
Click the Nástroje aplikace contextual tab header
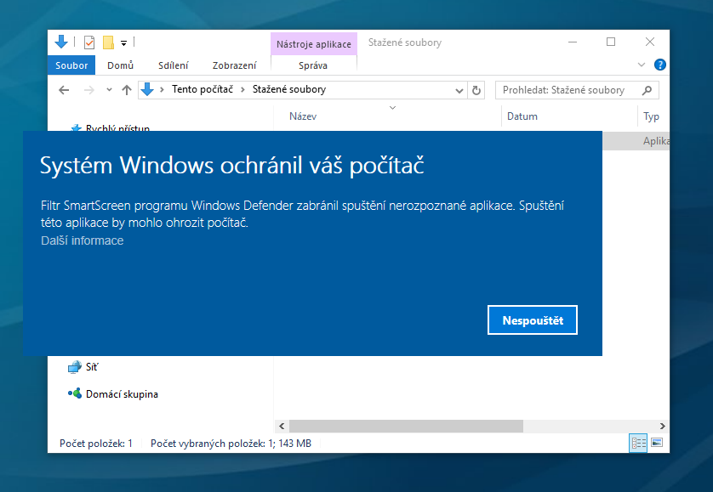click(314, 44)
